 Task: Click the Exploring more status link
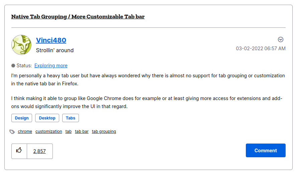(x=51, y=66)
